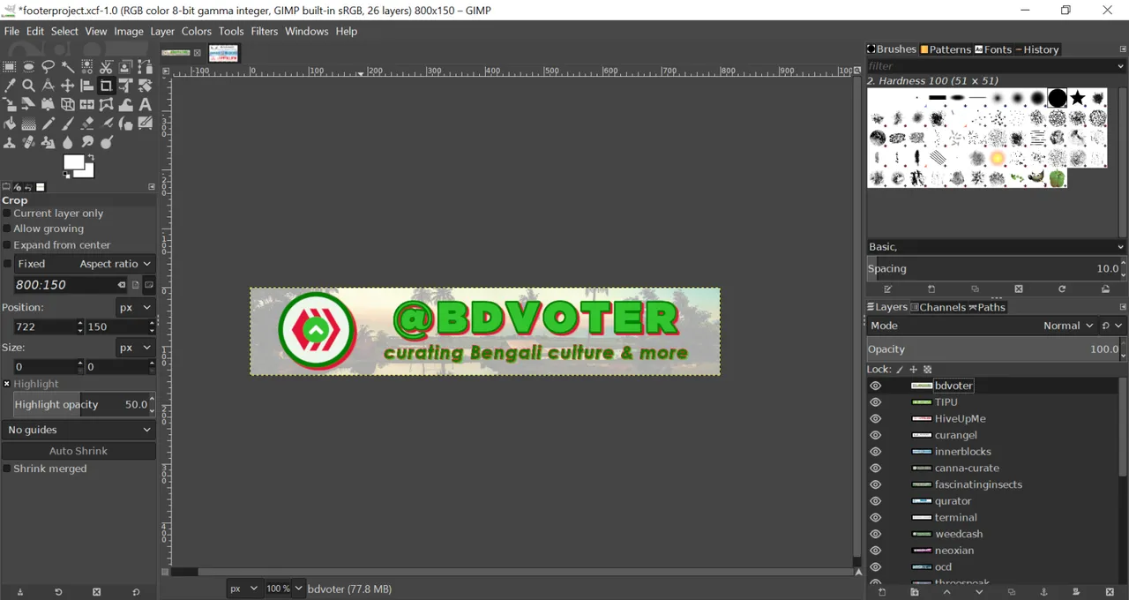Open the status bar unit dropdown
1129x600 pixels.
[x=244, y=589]
